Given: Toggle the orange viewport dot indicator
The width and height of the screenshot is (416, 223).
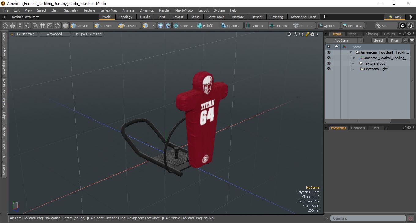Looking at the screenshot, I should point(12,34).
